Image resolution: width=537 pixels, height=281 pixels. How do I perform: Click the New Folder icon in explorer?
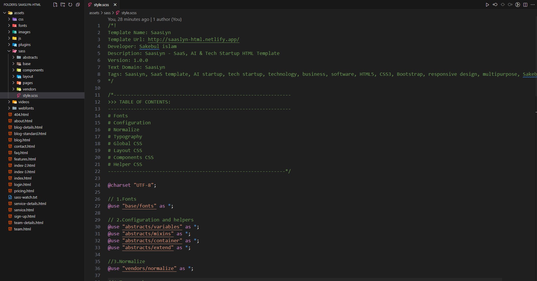click(63, 5)
